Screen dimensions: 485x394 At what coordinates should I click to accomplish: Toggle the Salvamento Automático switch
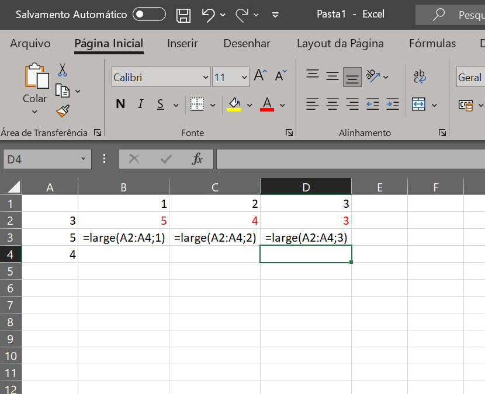pyautogui.click(x=149, y=14)
